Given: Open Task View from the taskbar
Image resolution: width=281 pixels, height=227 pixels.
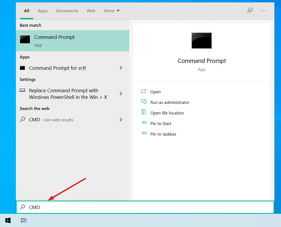Looking at the screenshot, I should pyautogui.click(x=24, y=220).
